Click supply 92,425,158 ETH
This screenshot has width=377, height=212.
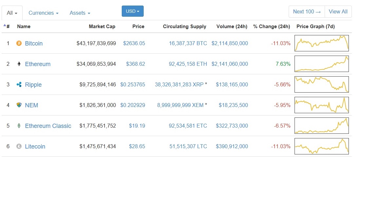click(188, 64)
